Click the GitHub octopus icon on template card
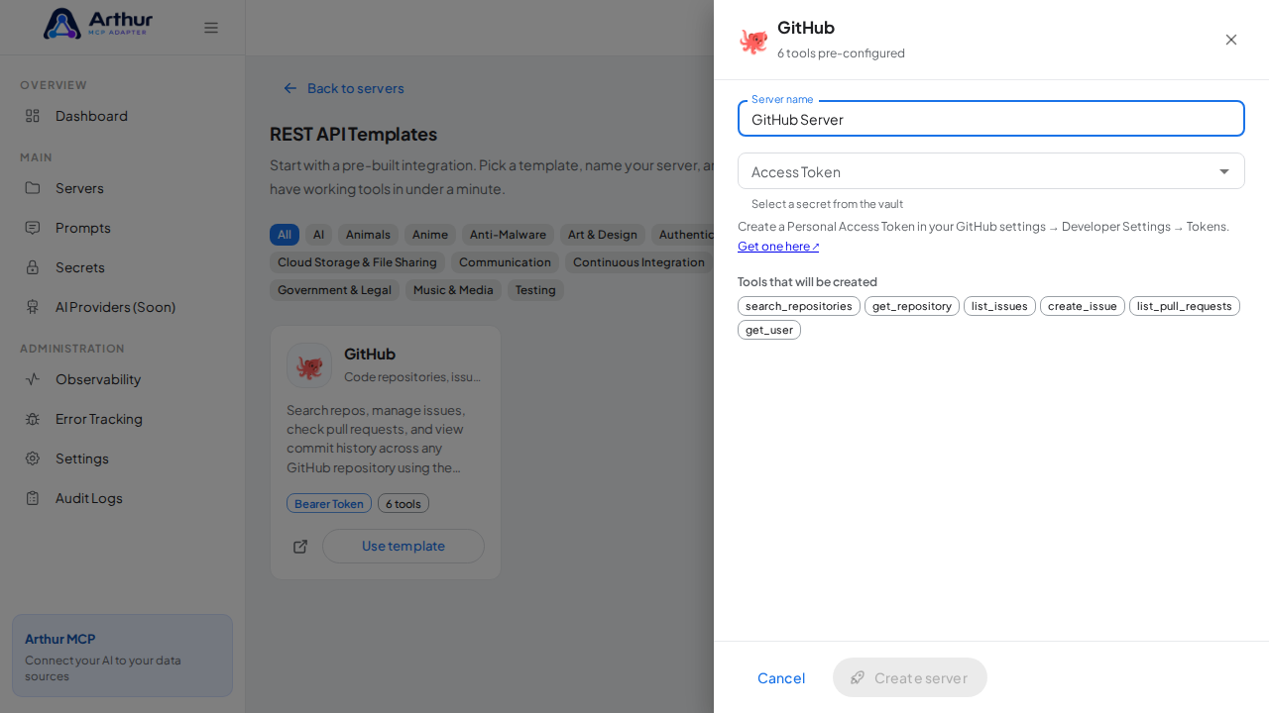The height and width of the screenshot is (713, 1269). click(309, 365)
